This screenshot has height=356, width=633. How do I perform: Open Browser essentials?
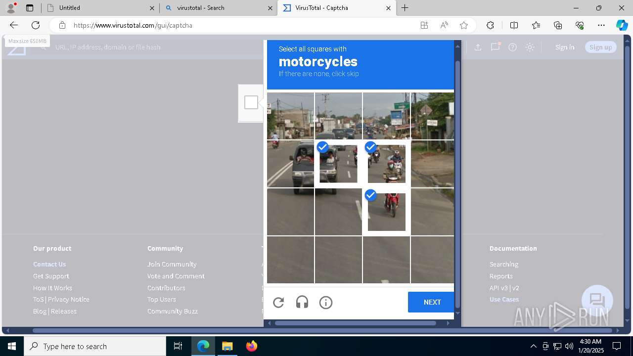point(580,25)
